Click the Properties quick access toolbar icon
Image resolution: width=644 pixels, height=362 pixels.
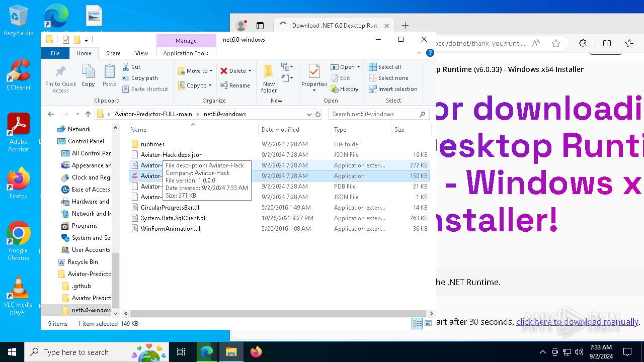point(66,40)
